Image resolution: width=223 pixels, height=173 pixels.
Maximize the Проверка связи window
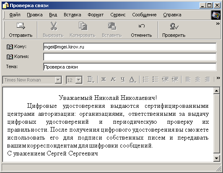pyautogui.click(x=210, y=5)
